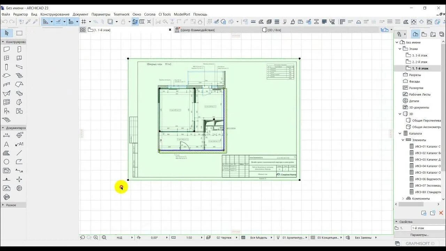Screen dimensions: 446x251
Task: Select the Line tool
Action: 19,153
